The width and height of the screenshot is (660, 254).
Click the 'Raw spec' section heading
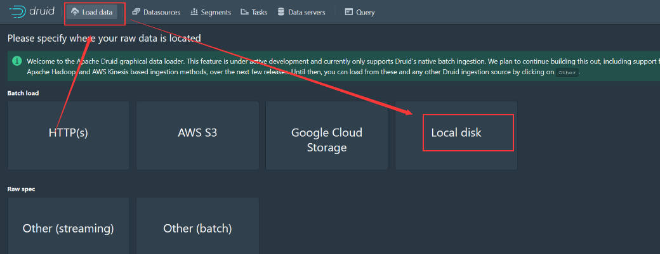[x=21, y=189]
